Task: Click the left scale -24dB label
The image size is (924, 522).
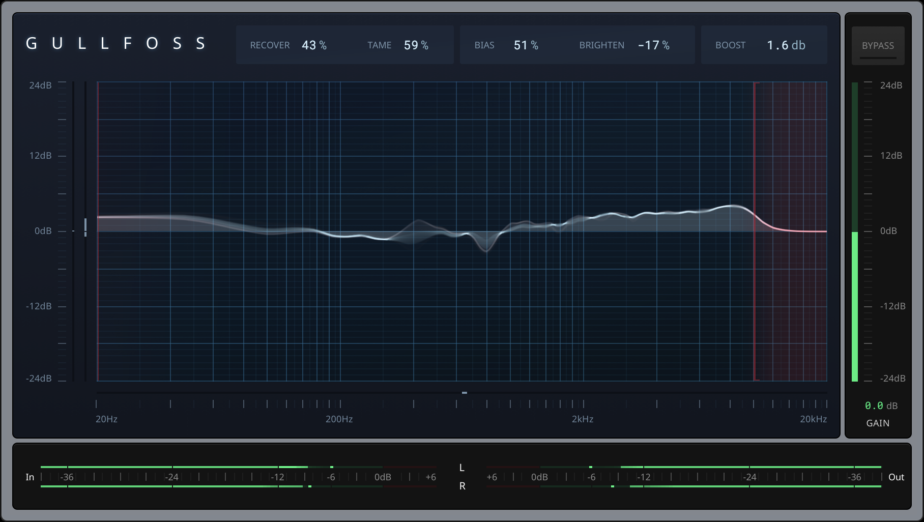Action: pyautogui.click(x=39, y=379)
